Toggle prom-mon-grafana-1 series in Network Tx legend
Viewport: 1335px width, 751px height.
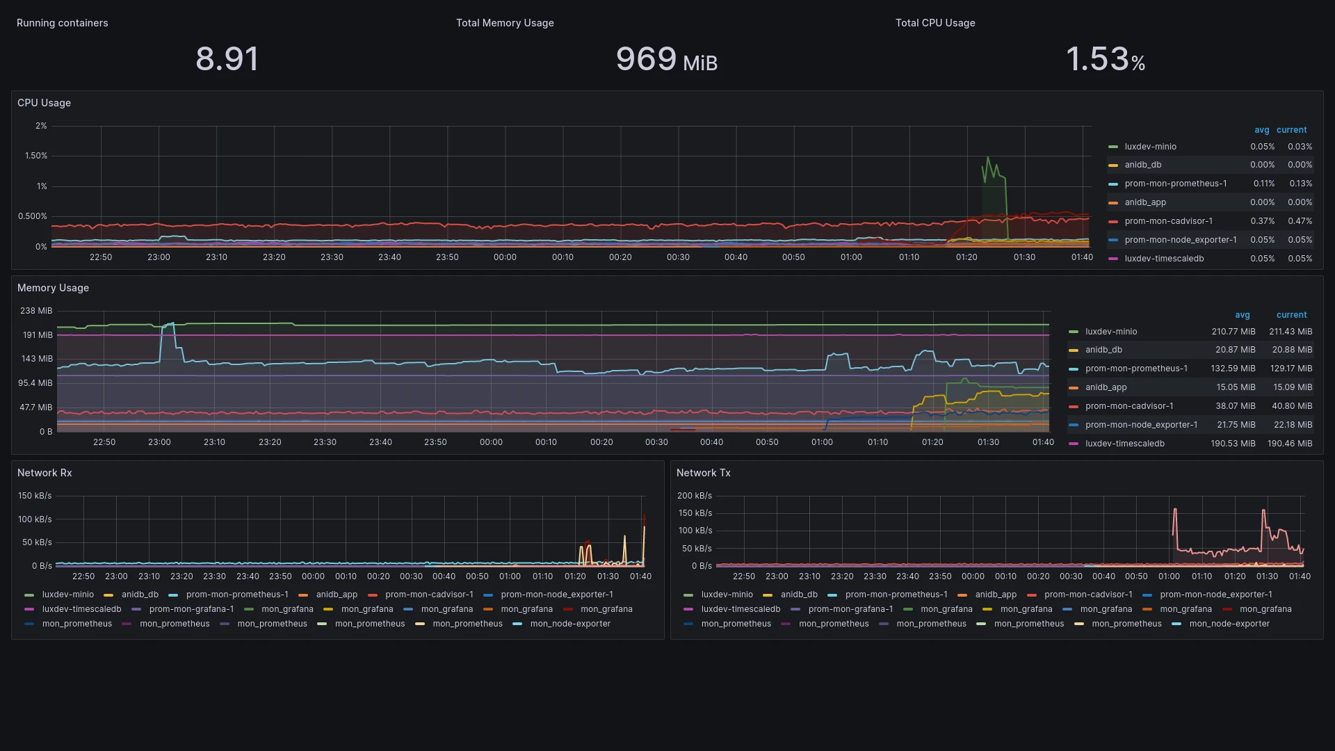tap(850, 609)
